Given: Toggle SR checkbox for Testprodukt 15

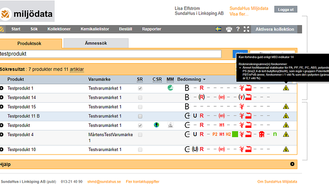Looking at the screenshot, I should click(140, 107).
